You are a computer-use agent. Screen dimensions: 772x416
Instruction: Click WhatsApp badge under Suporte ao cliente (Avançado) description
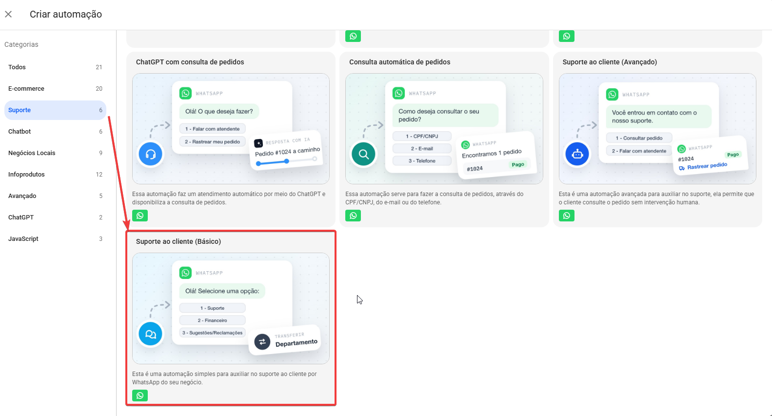pyautogui.click(x=567, y=216)
